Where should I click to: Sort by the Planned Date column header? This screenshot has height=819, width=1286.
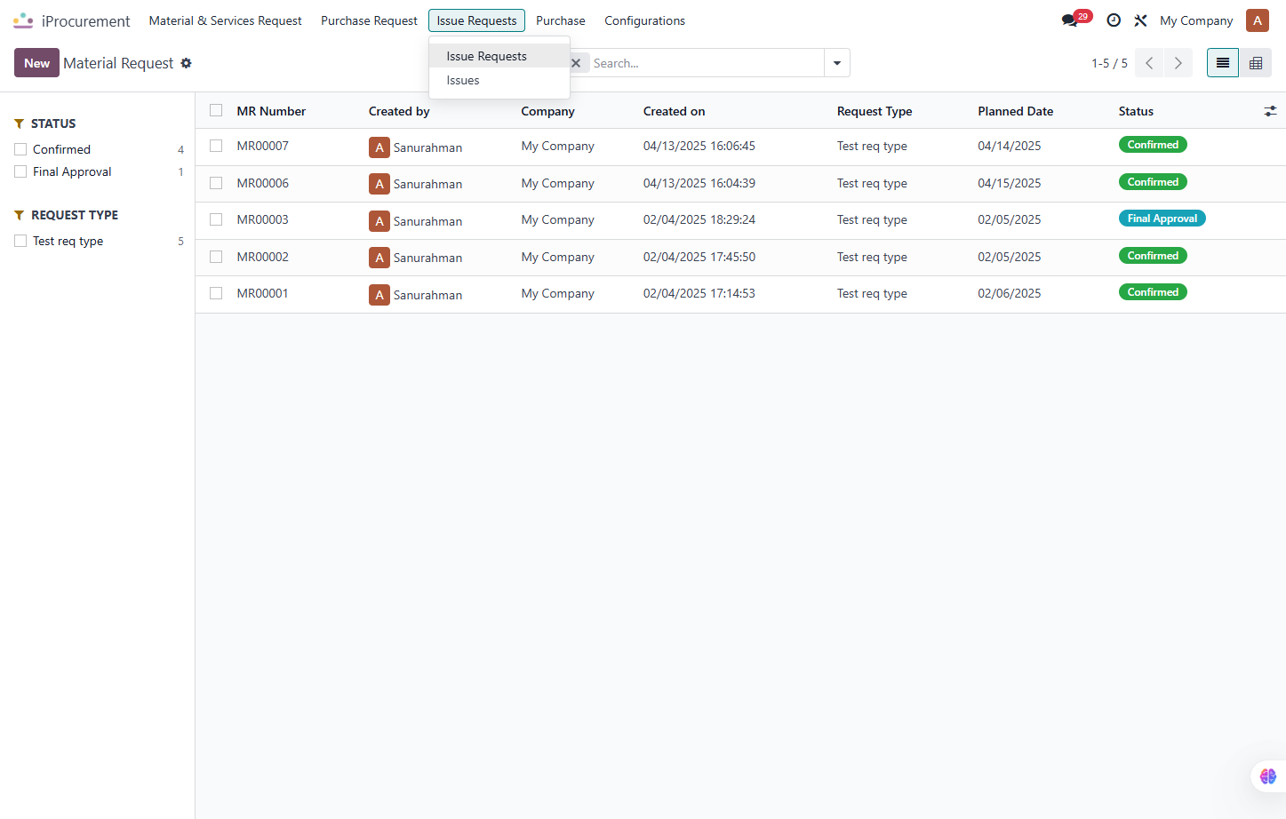(x=1016, y=111)
